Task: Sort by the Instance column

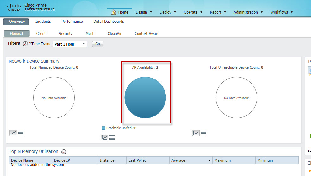Action: point(112,160)
